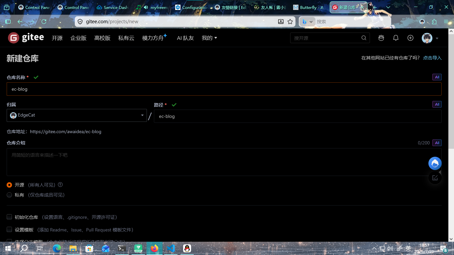Bookmark page with the star icon
The width and height of the screenshot is (454, 255).
pos(290,22)
